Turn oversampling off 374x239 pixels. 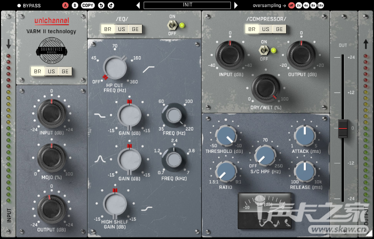(x=291, y=5)
